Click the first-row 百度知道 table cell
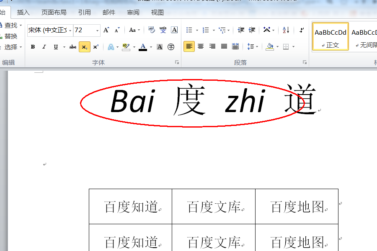The width and height of the screenshot is (377, 251). point(131,207)
